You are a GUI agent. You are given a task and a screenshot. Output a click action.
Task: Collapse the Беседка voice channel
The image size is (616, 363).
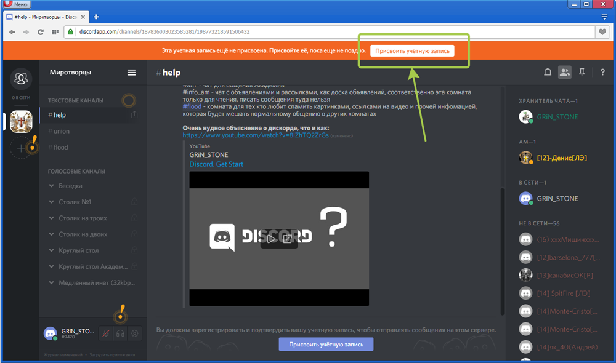point(52,186)
